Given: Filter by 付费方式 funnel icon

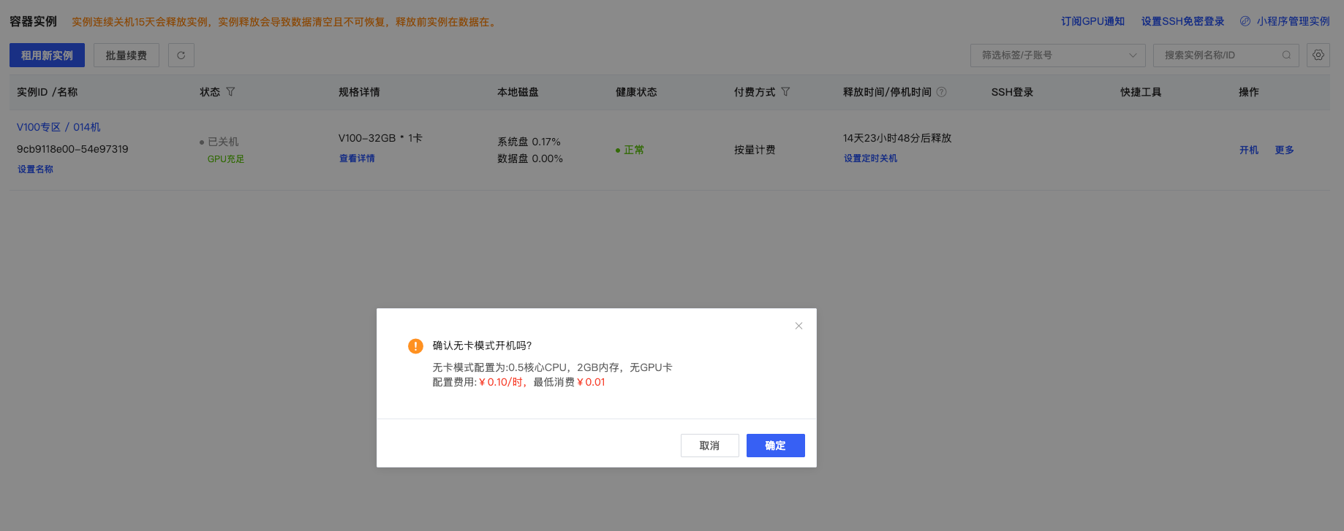Looking at the screenshot, I should tap(786, 92).
